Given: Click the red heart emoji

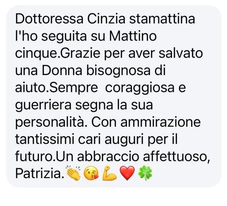Looking at the screenshot, I should pos(127,173).
